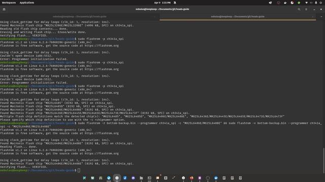Click the terminal vertical scrollbar thumb
This screenshot has height=182, width=325.
[324, 160]
